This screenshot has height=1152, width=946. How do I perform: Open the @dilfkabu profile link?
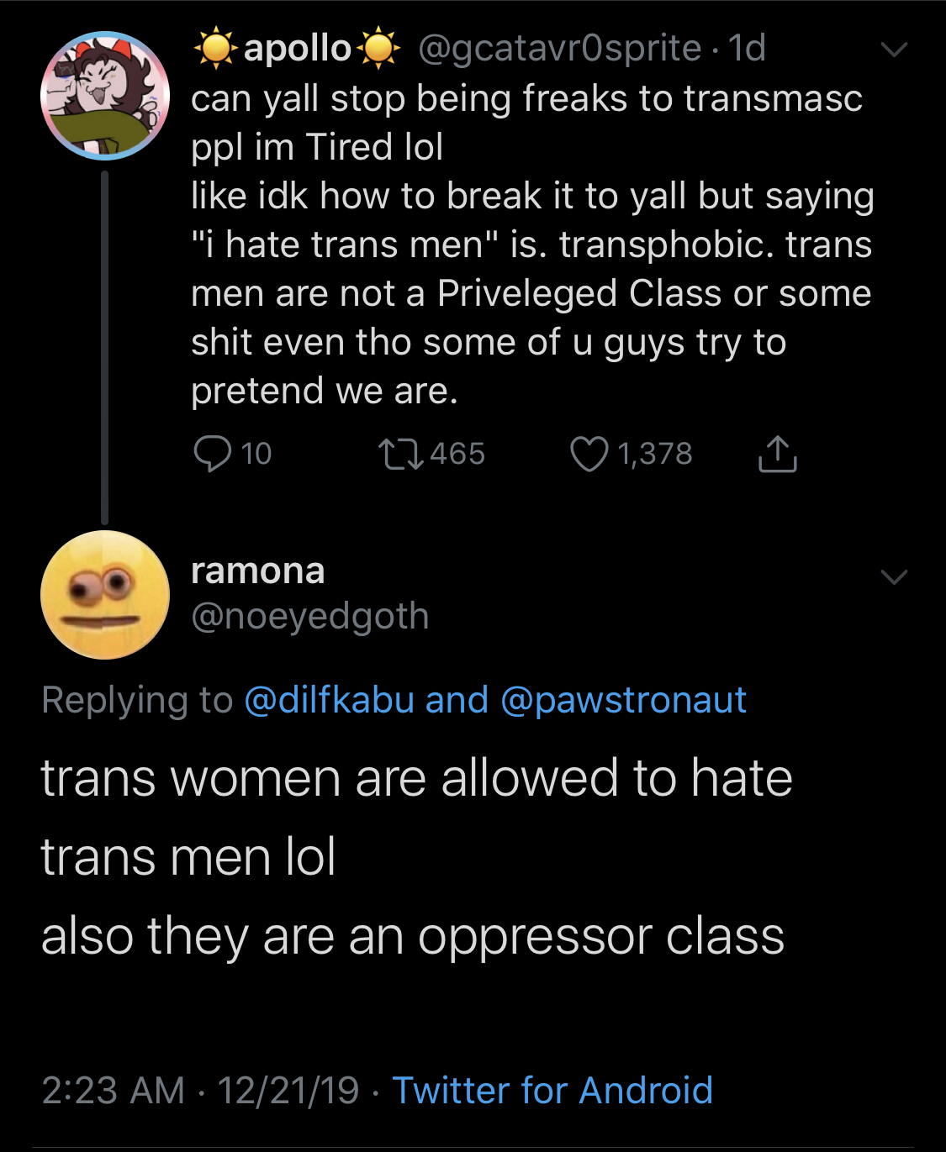point(330,700)
